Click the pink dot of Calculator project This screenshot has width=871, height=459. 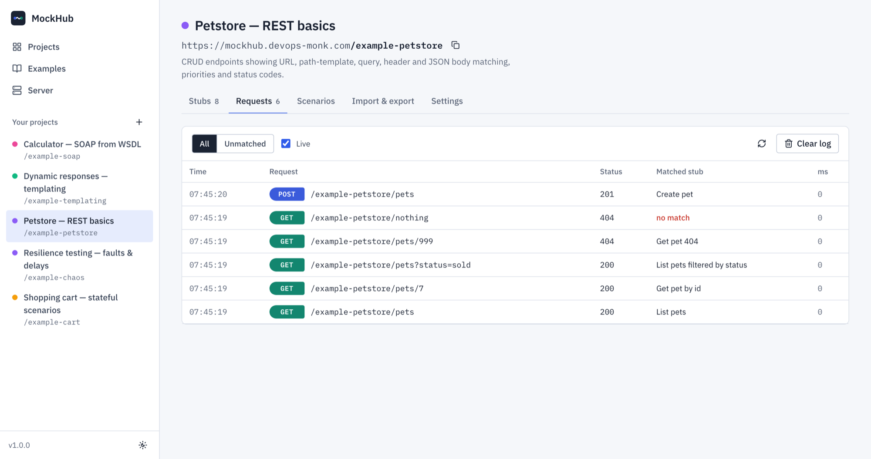coord(15,144)
